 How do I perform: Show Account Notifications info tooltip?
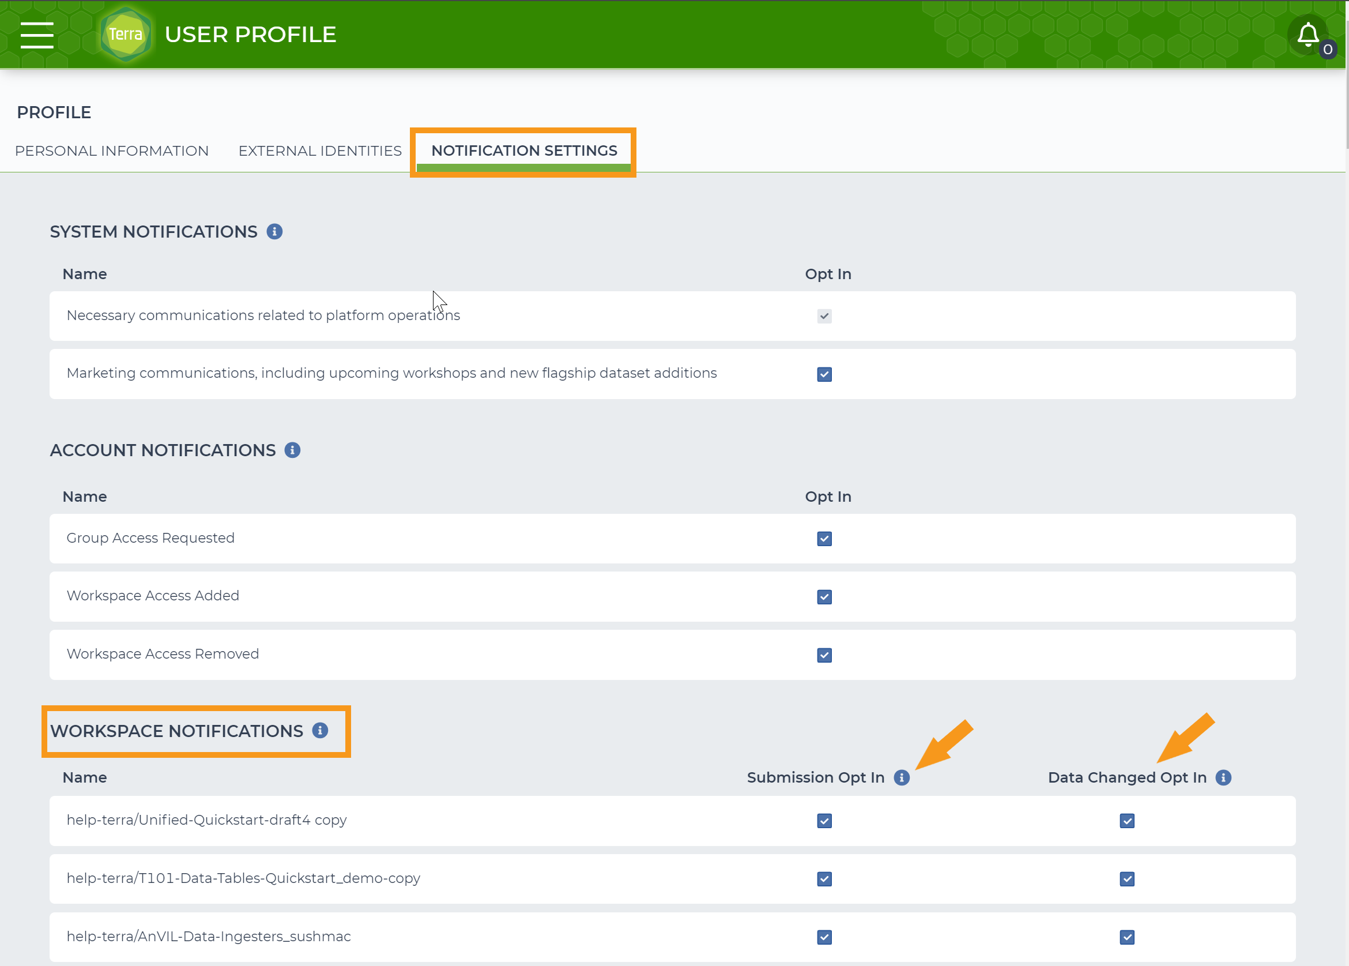pos(292,450)
